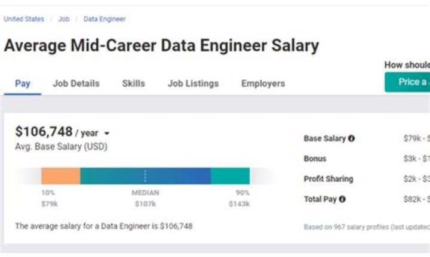This screenshot has width=430, height=257.
Task: Click the green 90% segment of salary bar
Action: 230,176
